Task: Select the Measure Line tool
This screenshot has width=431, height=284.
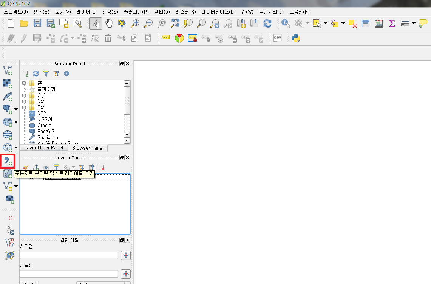Action: point(405,24)
